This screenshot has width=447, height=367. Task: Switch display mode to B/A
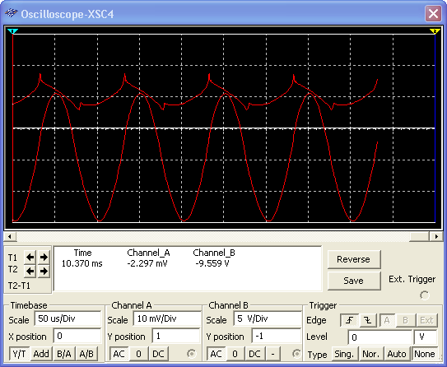coord(64,354)
